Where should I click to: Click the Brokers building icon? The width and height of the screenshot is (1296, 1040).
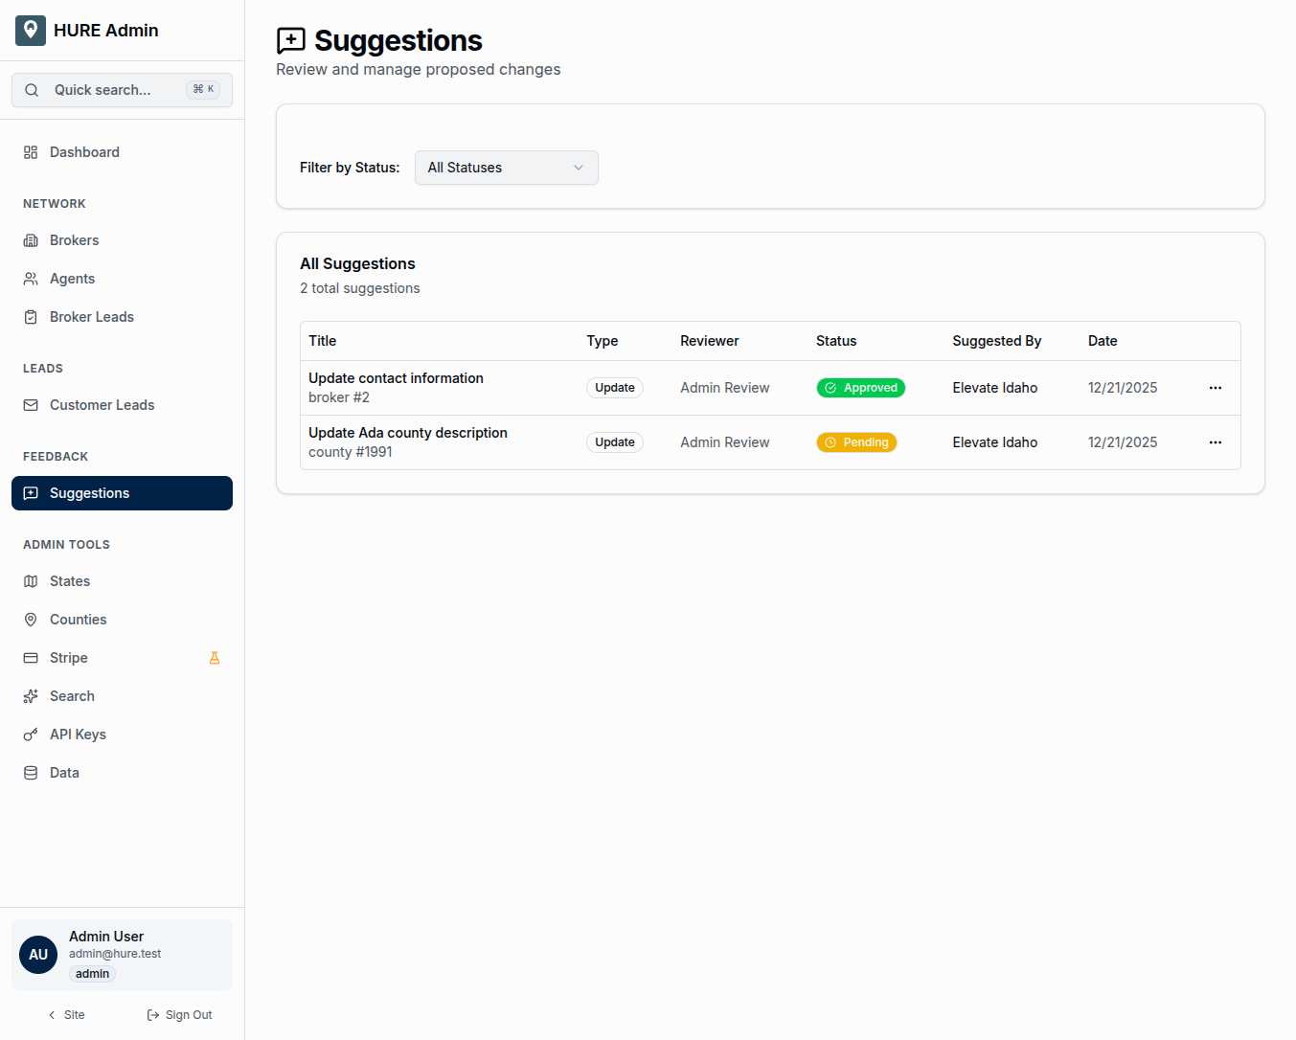tap(31, 240)
